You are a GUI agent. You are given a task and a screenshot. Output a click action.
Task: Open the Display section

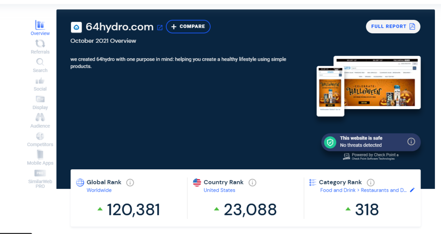40,102
